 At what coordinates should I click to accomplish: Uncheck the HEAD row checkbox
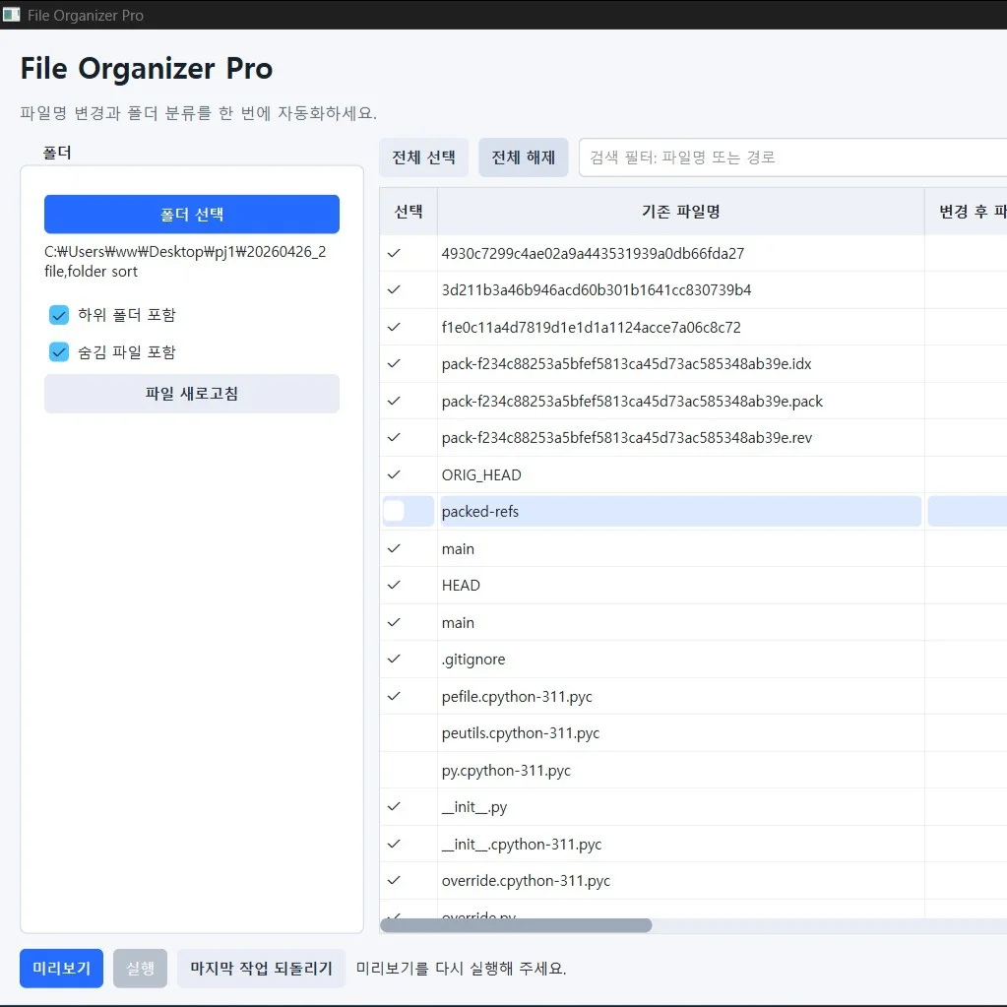[394, 585]
